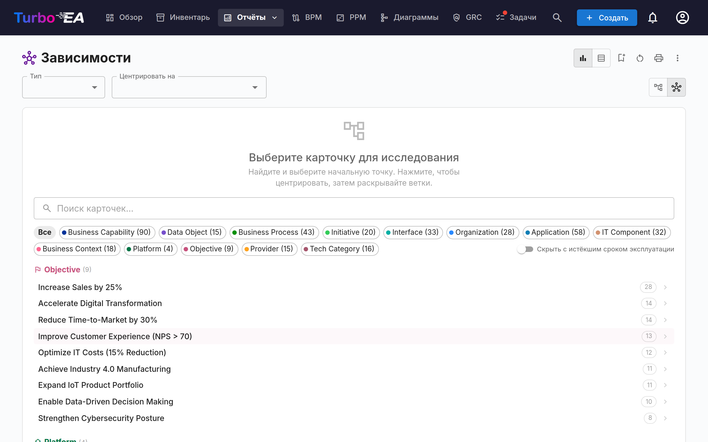Viewport: 708px width, 442px height.
Task: Switch to chart view icon
Action: (583, 58)
